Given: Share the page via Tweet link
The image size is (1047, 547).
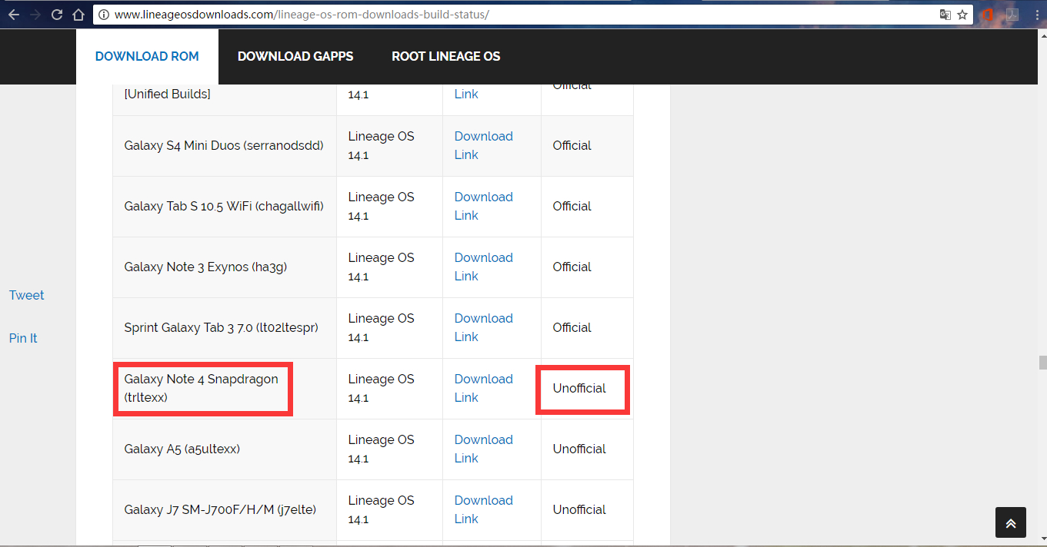Looking at the screenshot, I should tap(27, 295).
